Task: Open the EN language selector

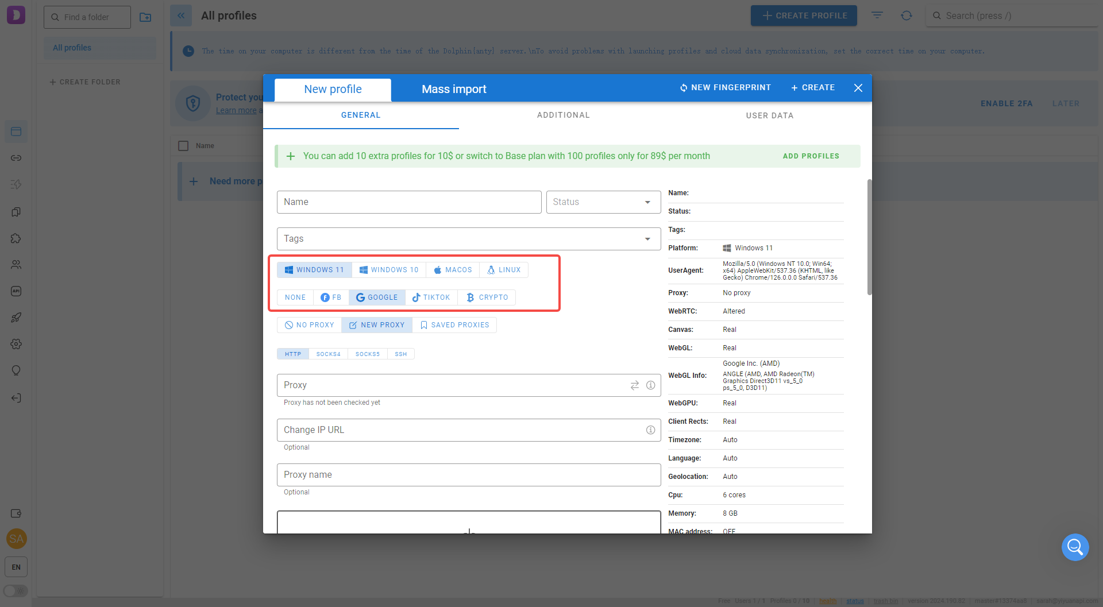Action: coord(16,567)
